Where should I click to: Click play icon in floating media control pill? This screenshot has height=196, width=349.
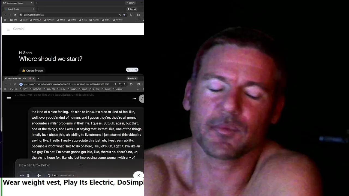pyautogui.click(x=132, y=70)
